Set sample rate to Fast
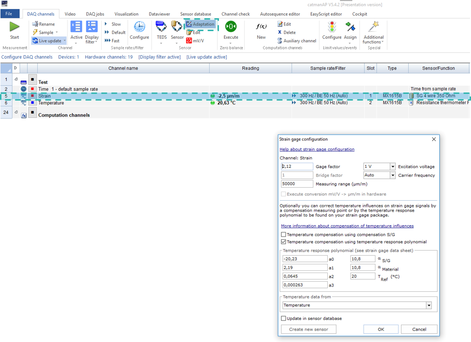 tap(112, 41)
